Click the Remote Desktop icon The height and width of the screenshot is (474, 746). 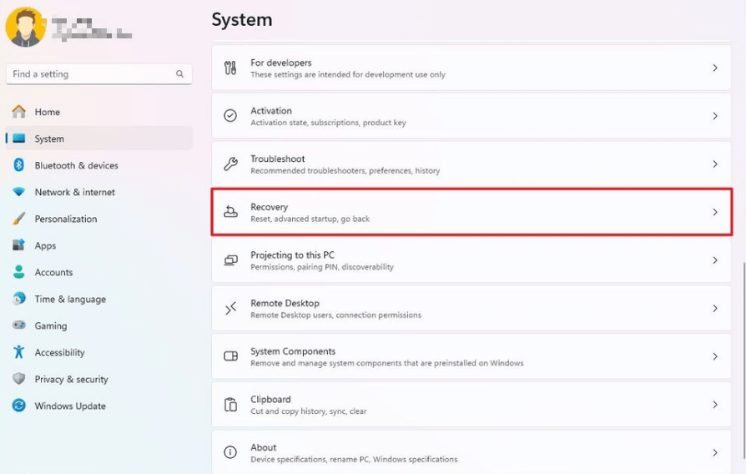click(x=230, y=309)
